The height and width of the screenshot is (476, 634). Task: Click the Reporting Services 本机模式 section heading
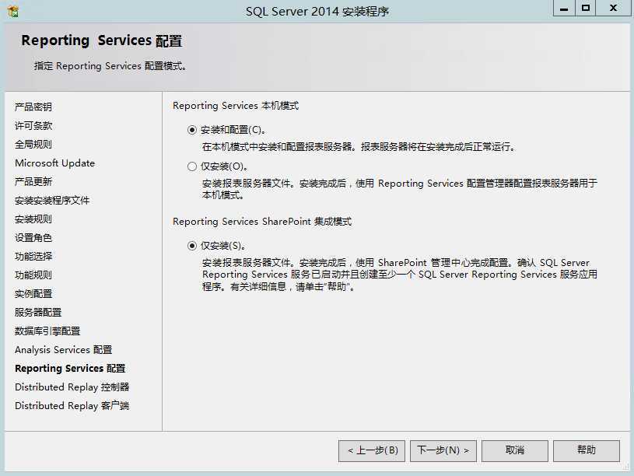[x=236, y=106]
